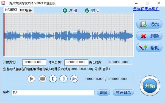Click the 购买 shopping cart icon
Screen dimensions: 165x103
click(x=87, y=10)
